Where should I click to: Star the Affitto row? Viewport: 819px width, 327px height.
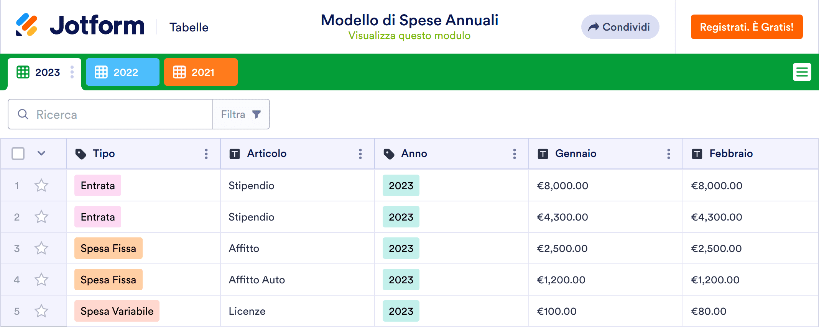click(x=41, y=249)
